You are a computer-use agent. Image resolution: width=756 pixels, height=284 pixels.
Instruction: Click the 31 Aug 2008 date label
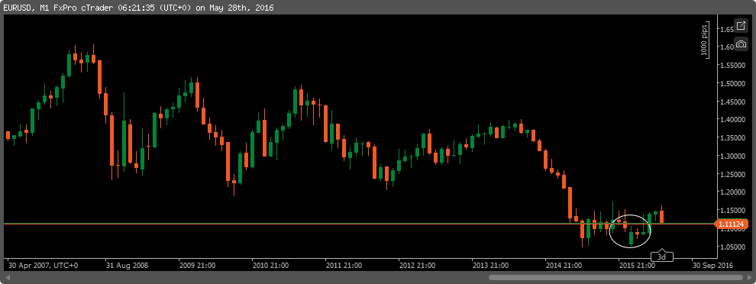tap(128, 265)
